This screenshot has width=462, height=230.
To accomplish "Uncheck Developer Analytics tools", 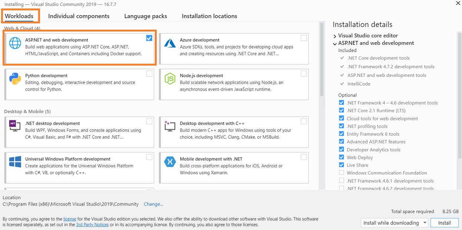I will pos(341,150).
